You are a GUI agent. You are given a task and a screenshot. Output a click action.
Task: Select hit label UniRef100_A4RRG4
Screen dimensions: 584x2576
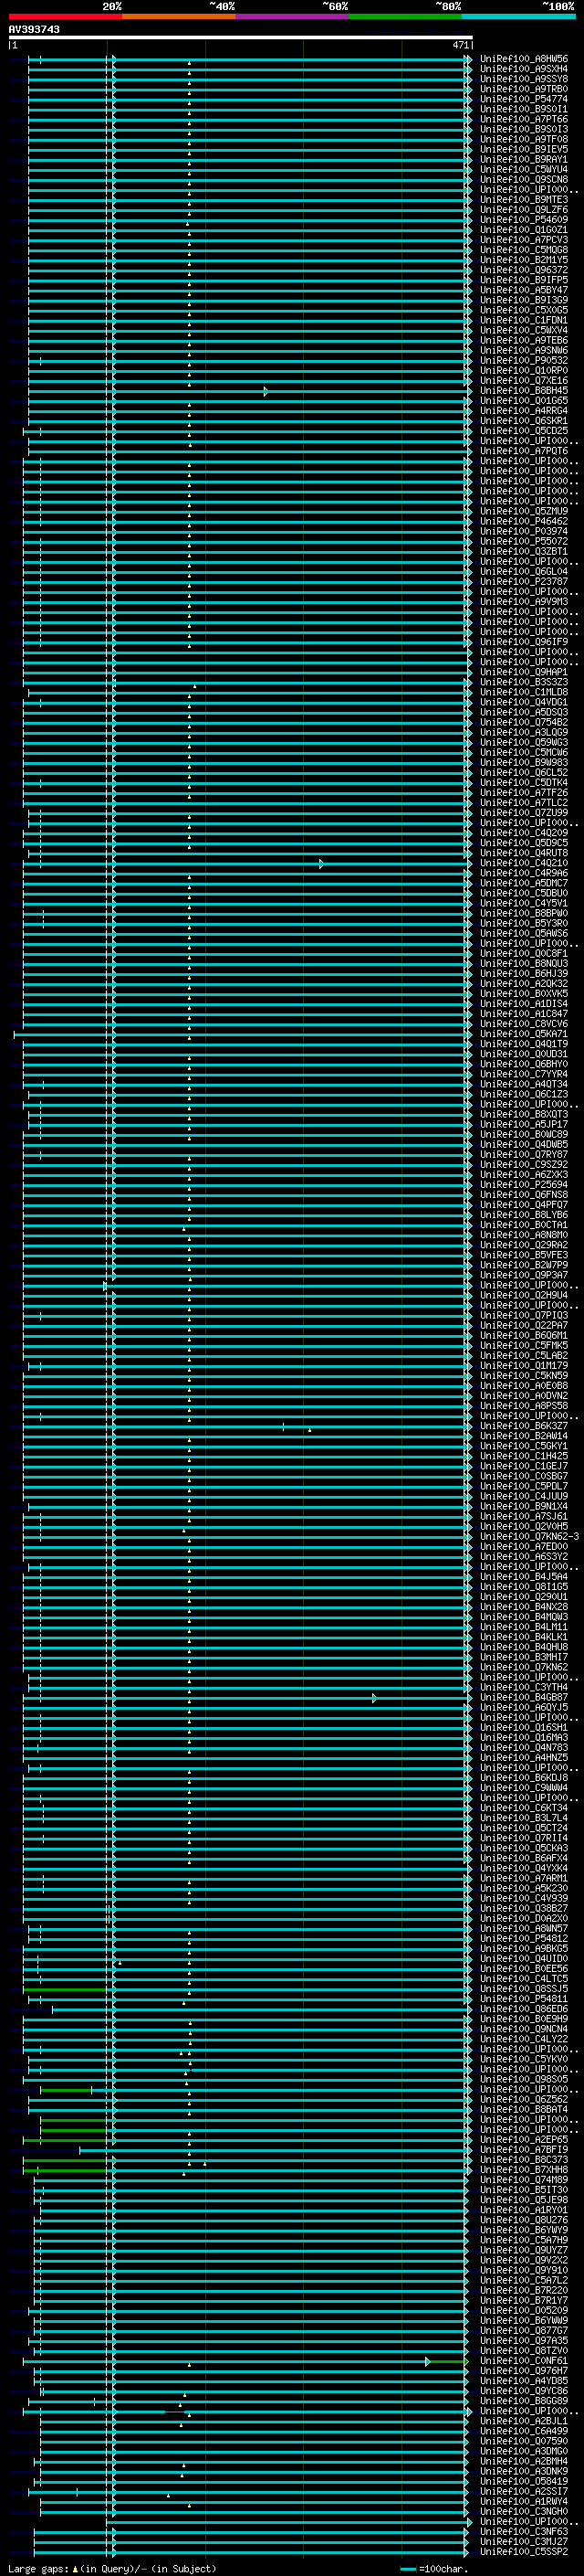click(x=524, y=411)
